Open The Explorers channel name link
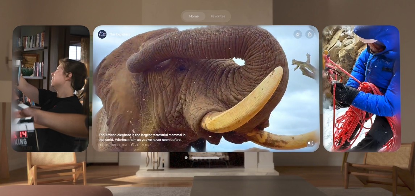The image size is (415, 196). (x=119, y=35)
